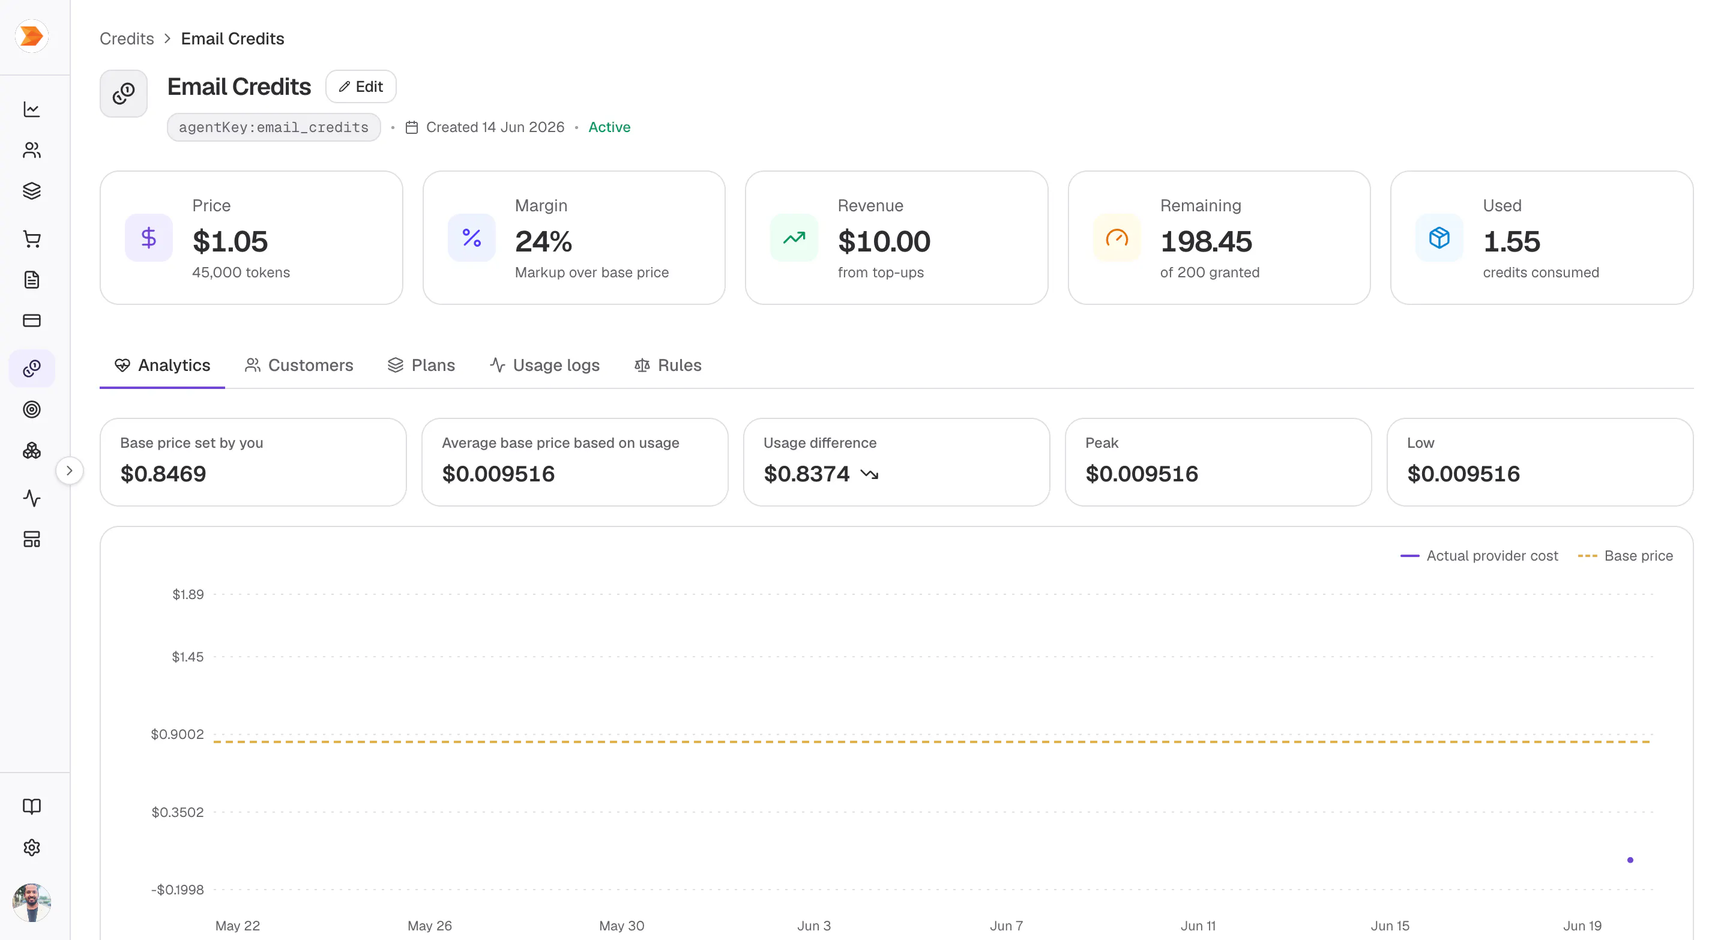
Task: Click the orange app logo in sidebar
Action: point(31,36)
